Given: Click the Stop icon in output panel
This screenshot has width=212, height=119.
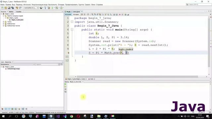Looking at the screenshot, I should (x=66, y=89).
